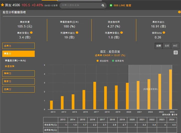Click the +0.48% price change text
The height and width of the screenshot is (133, 181).
(x=37, y=5)
